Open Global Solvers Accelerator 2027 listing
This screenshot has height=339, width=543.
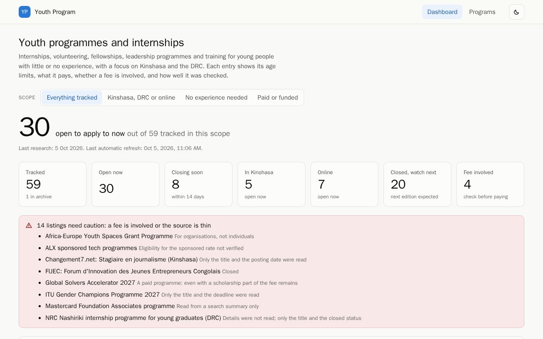[90, 283]
